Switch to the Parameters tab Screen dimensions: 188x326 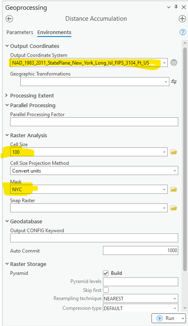click(20, 32)
